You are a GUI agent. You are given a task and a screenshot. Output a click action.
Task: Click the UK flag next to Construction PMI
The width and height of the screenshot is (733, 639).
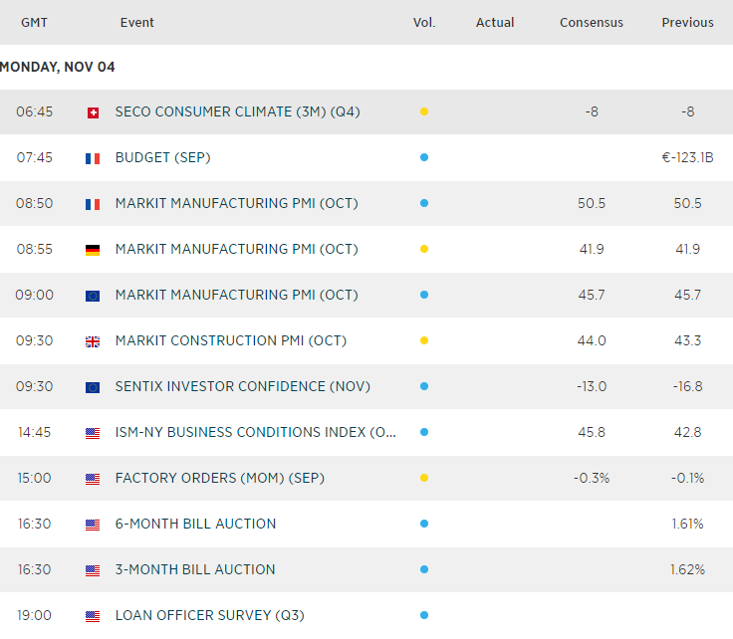(93, 341)
